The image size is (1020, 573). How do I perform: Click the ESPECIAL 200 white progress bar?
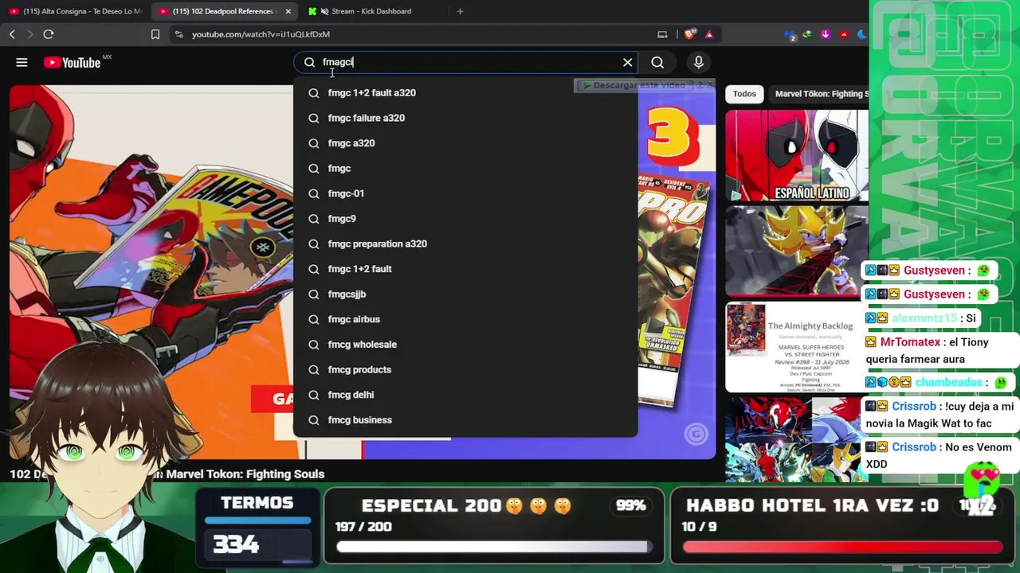coord(494,547)
